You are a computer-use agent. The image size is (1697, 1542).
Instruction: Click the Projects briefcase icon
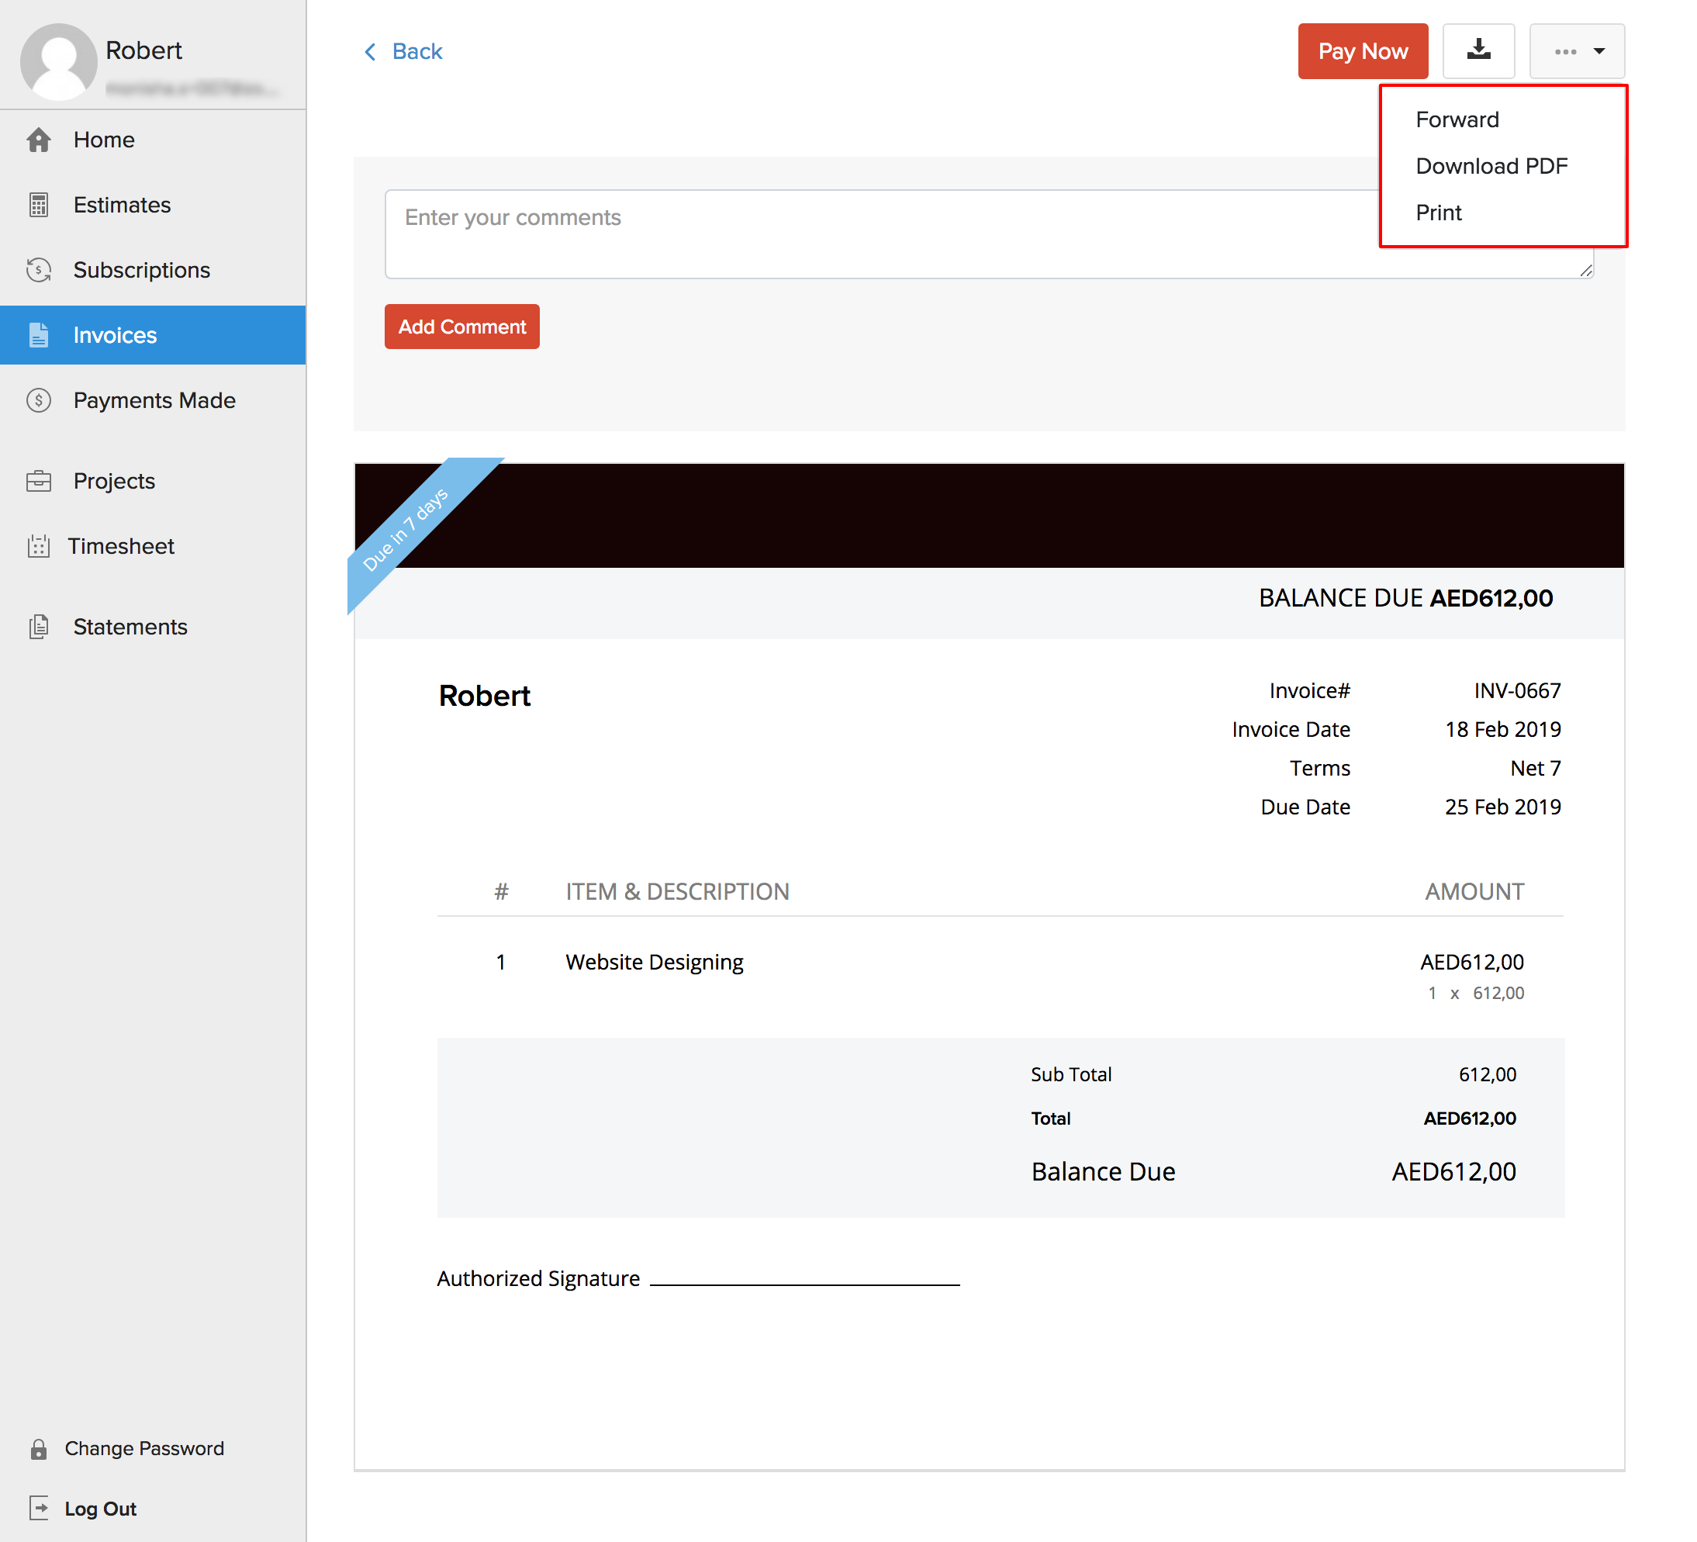click(39, 482)
